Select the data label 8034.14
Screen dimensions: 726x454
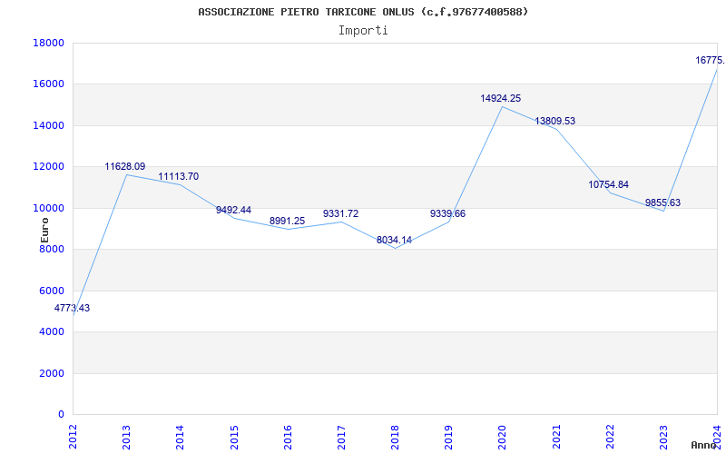394,240
